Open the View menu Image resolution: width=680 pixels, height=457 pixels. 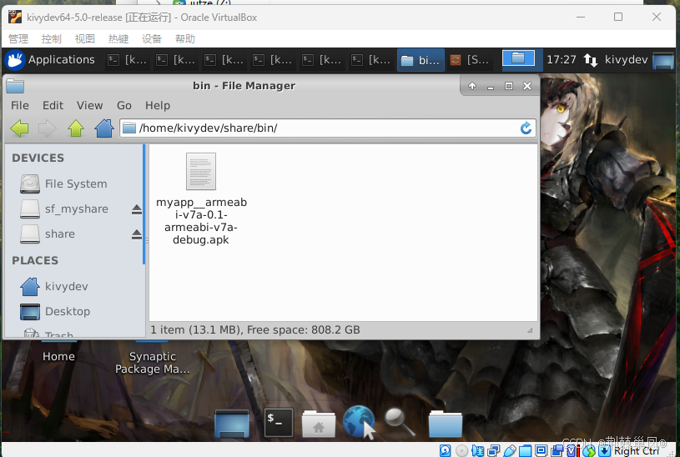point(90,105)
